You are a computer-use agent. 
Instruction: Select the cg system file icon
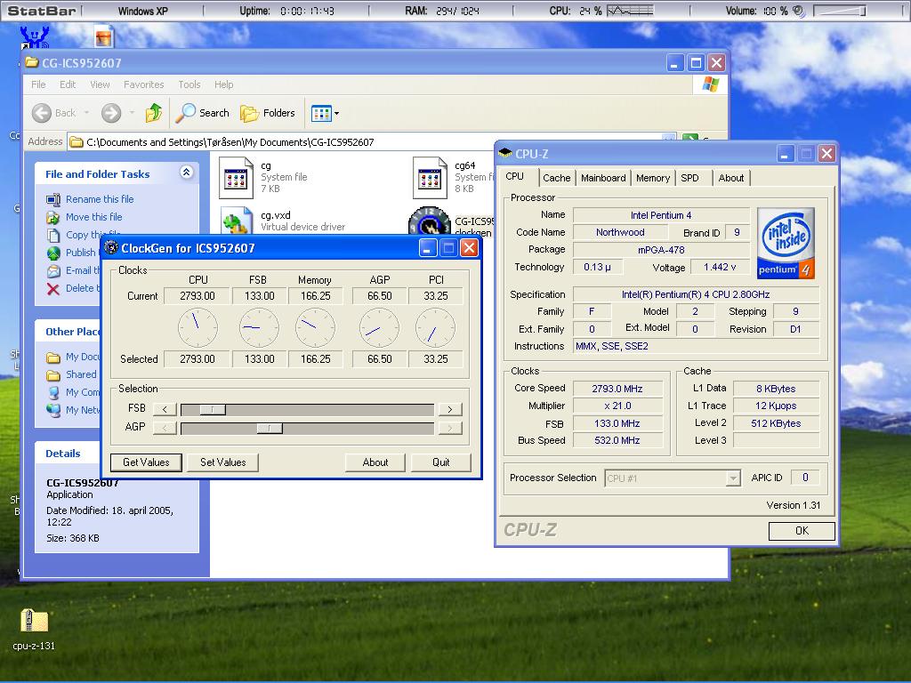236,178
